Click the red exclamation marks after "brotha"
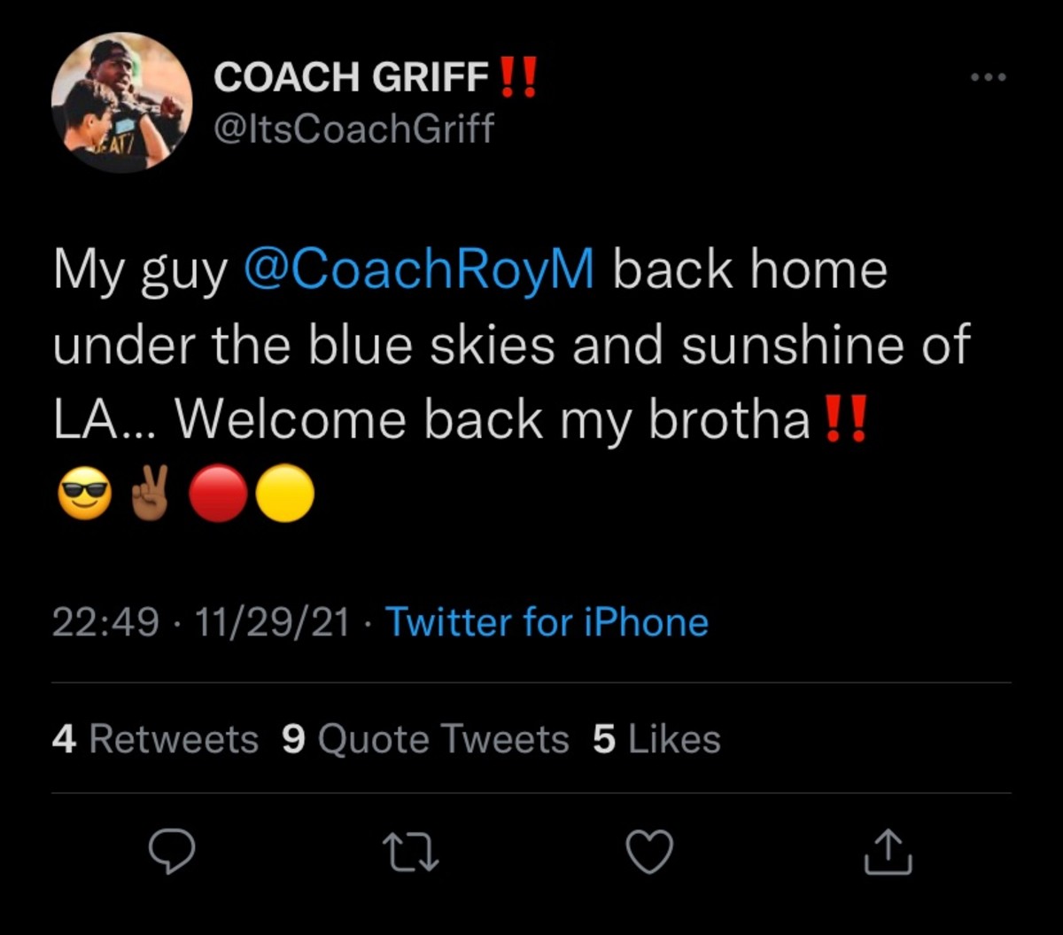The height and width of the screenshot is (935, 1063). click(x=845, y=420)
